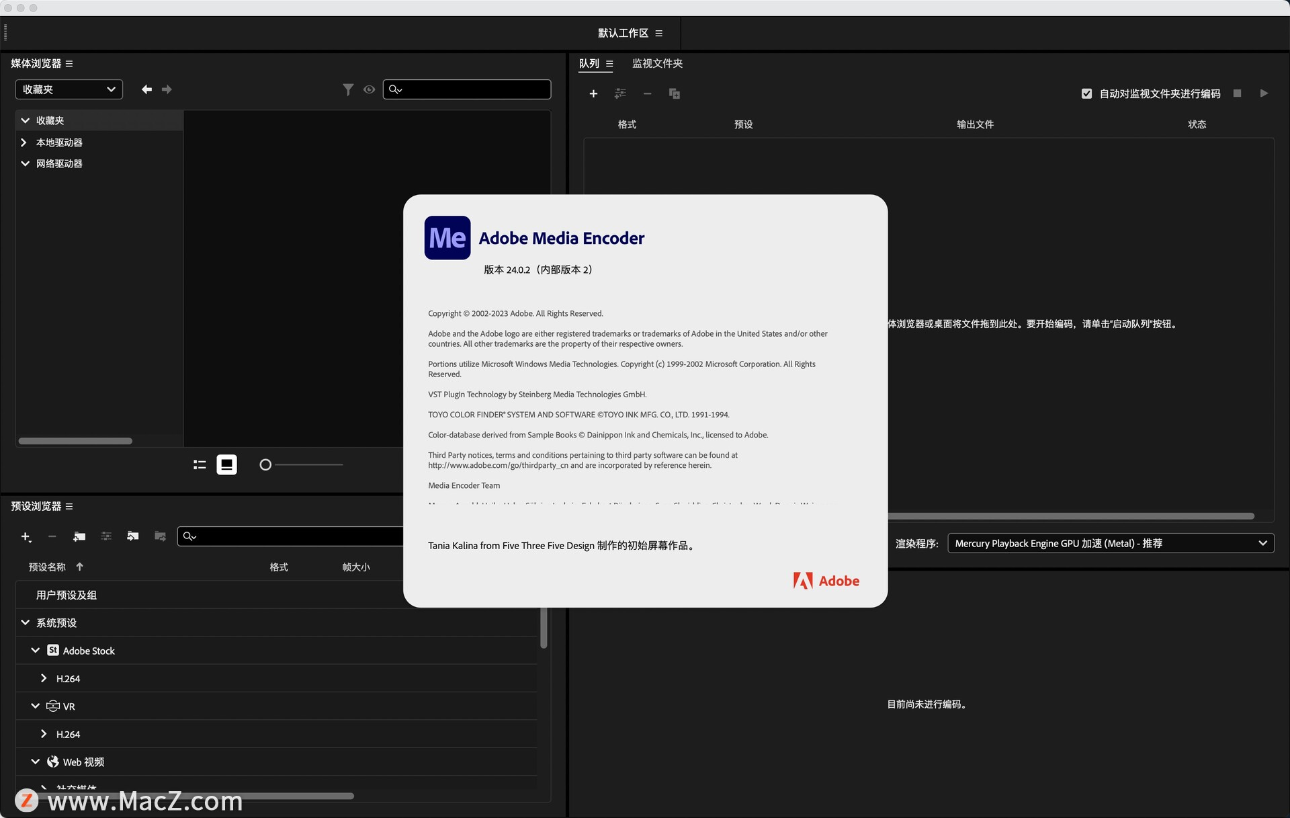Click the queue 格式 column header
This screenshot has height=818, width=1290.
tap(627, 124)
